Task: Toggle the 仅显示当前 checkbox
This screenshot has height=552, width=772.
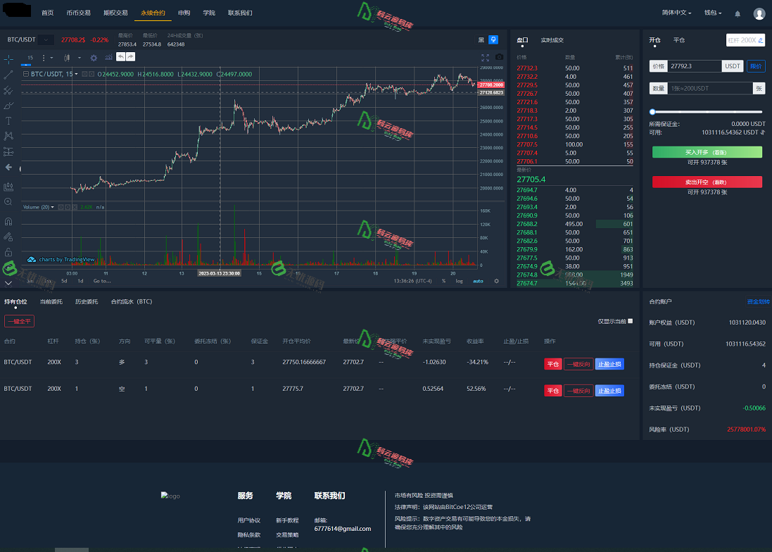Action: (630, 321)
